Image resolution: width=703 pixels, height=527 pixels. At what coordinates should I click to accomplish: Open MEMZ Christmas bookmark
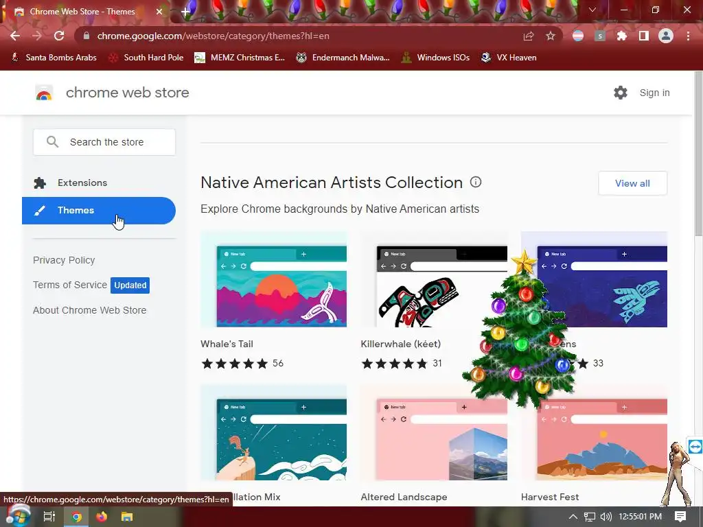(240, 58)
